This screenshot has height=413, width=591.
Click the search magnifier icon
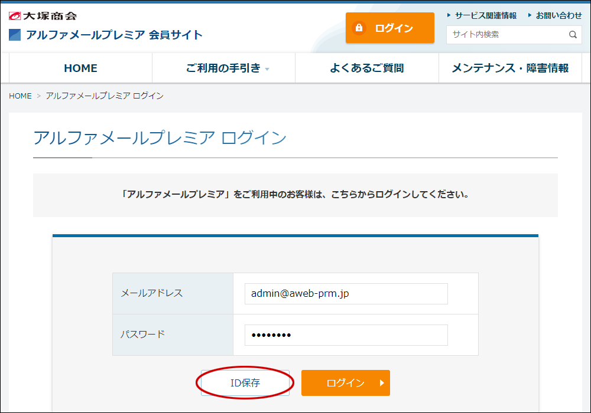tap(573, 35)
